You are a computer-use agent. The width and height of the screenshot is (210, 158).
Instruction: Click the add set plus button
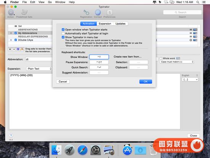[10, 49]
